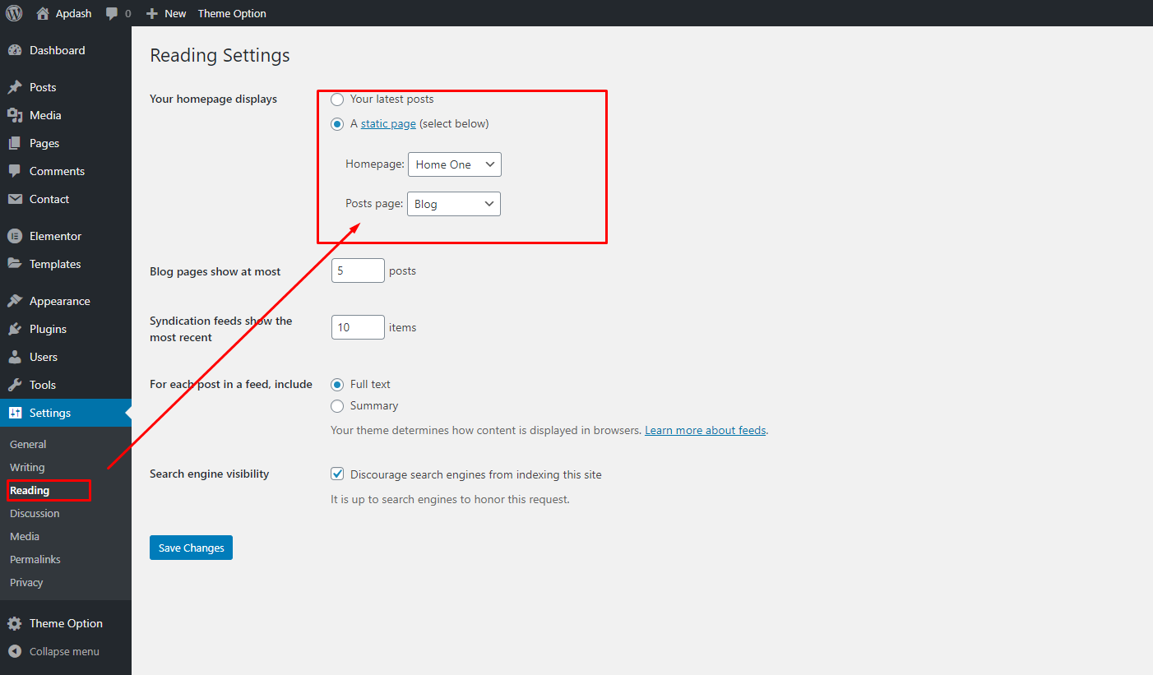
Task: Click the 'Blog pages show at most' number field
Action: pyautogui.click(x=358, y=270)
